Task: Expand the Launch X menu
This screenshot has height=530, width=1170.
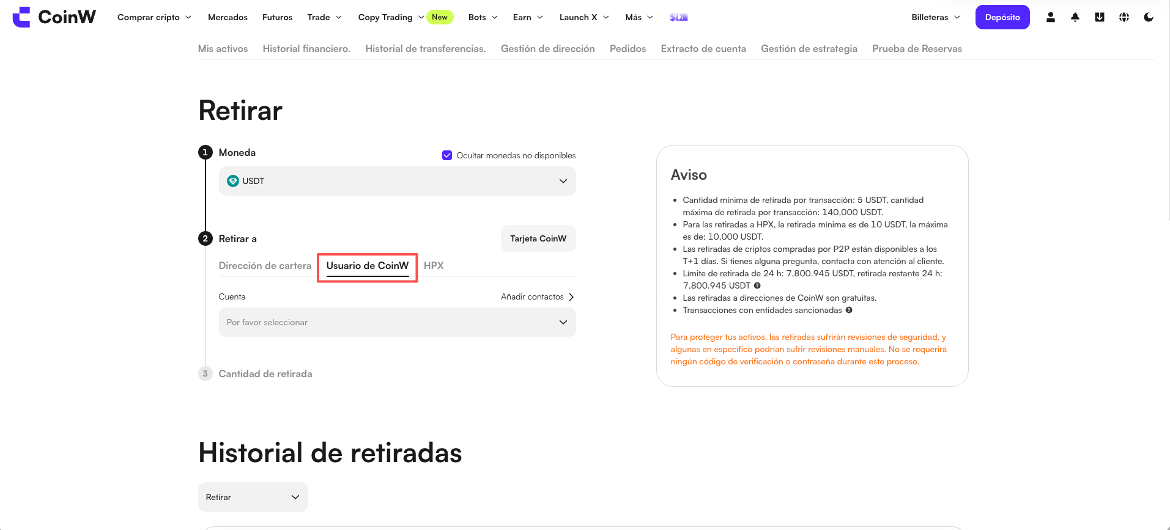Action: click(x=584, y=17)
